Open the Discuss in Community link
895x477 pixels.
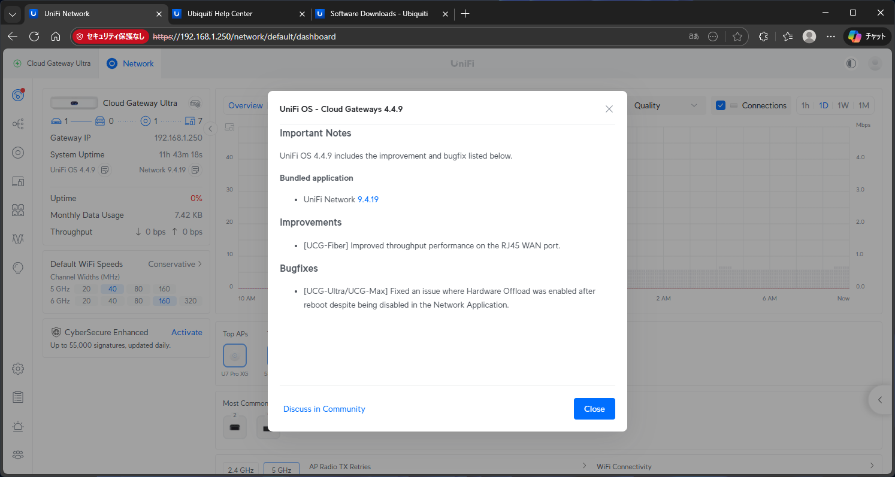(324, 409)
